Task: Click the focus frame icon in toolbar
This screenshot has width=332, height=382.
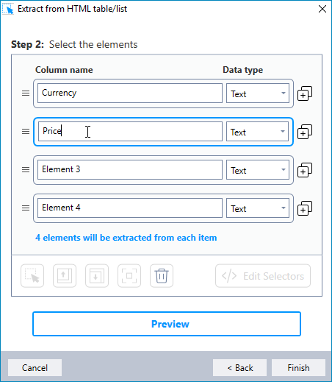Action: [129, 276]
